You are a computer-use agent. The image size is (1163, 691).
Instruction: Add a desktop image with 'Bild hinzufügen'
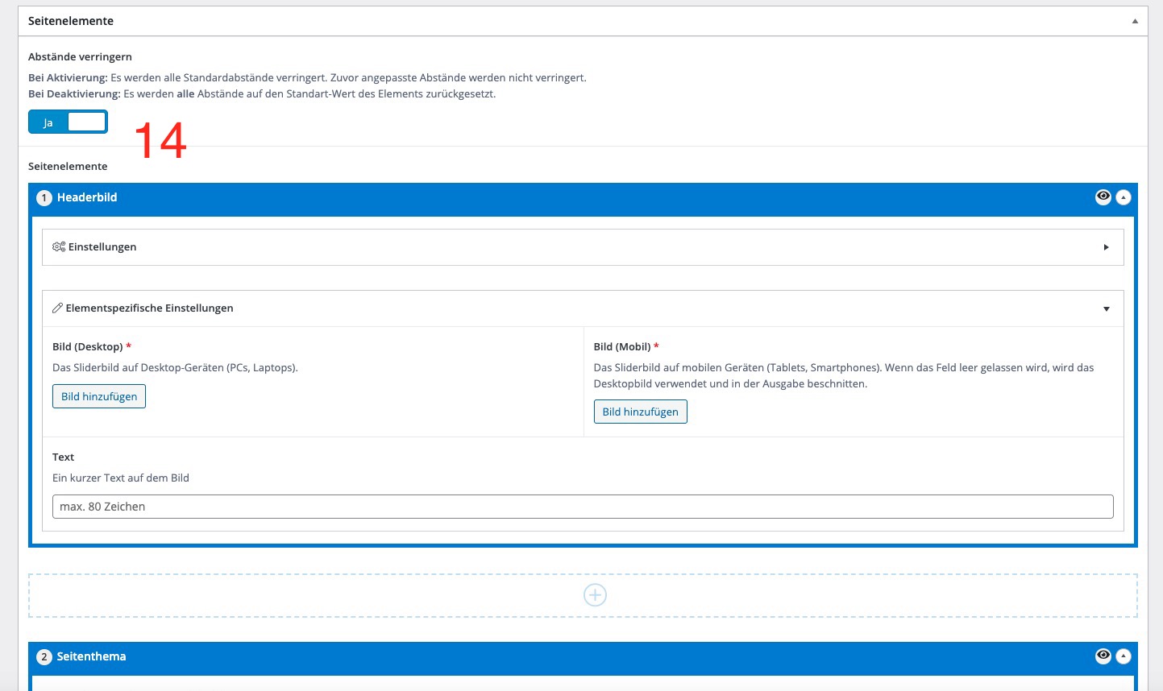pos(99,396)
